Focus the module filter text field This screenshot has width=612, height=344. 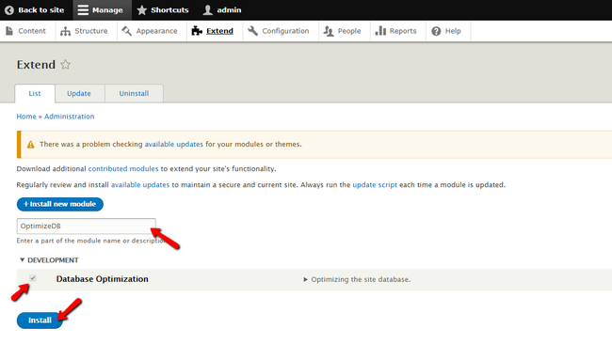(x=86, y=226)
